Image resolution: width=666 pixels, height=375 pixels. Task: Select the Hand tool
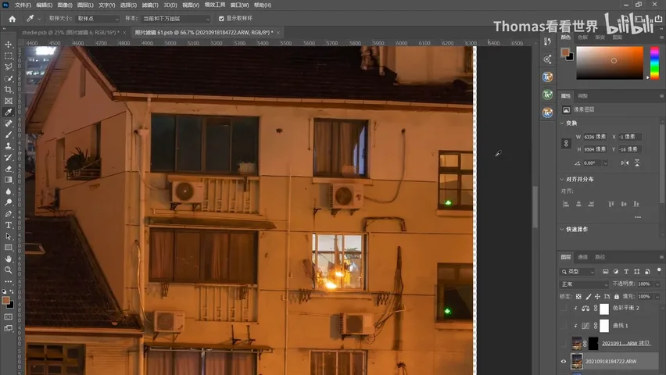click(8, 259)
